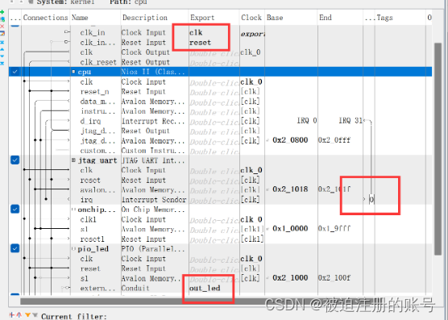Click the cpu d_irq Interrupt Receiver row

tap(220, 121)
